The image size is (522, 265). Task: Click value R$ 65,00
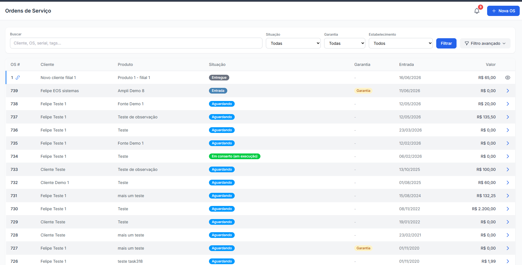487,78
